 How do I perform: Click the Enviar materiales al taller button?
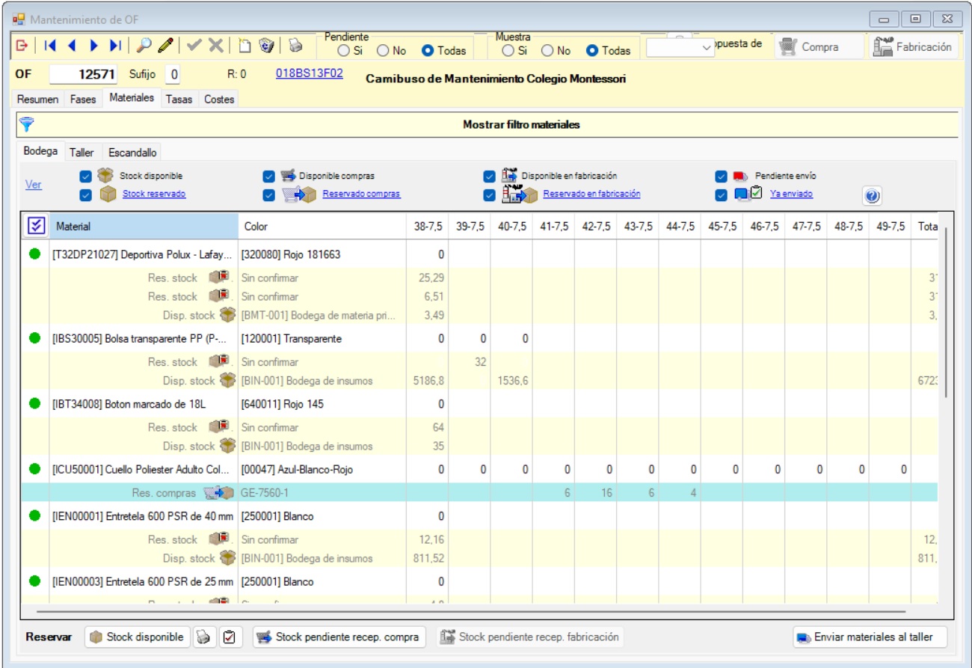click(x=871, y=637)
